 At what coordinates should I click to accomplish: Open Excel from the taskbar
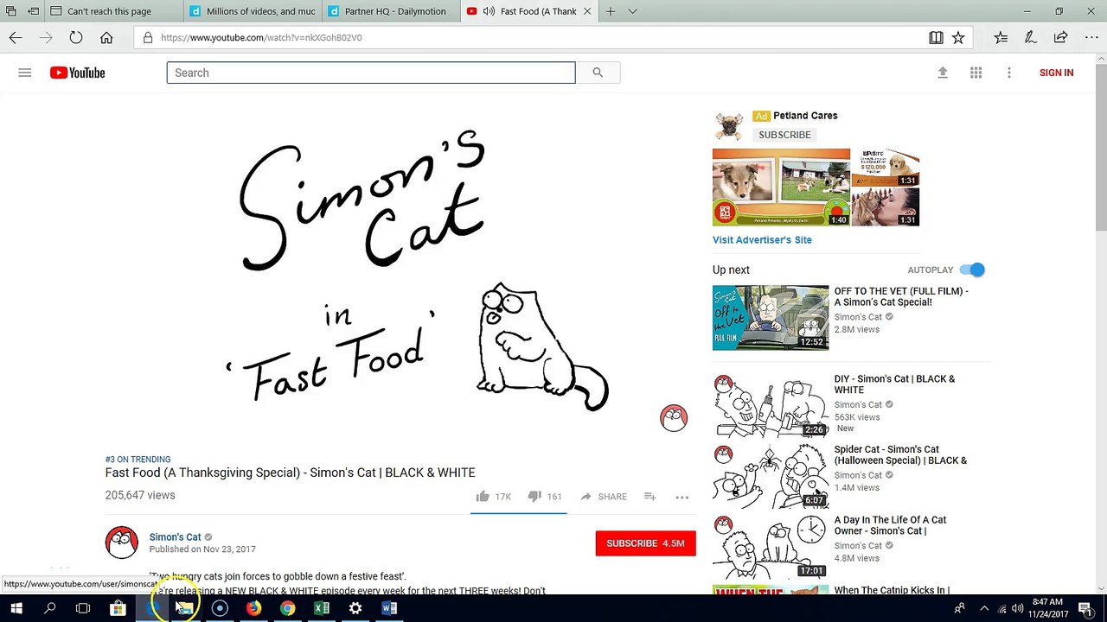tap(321, 608)
